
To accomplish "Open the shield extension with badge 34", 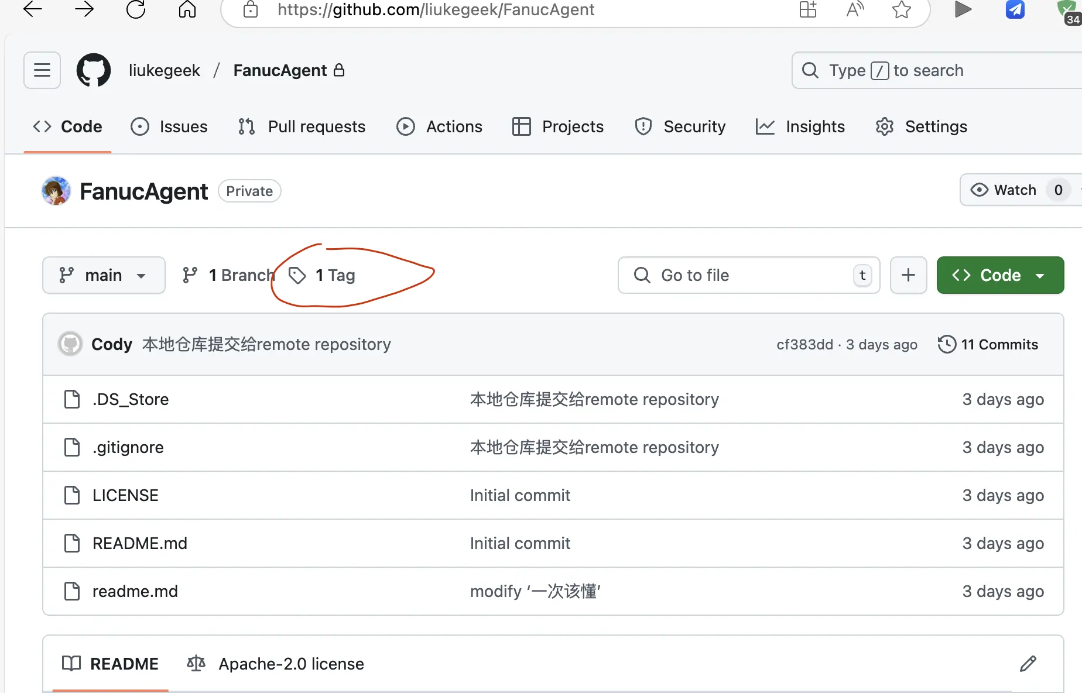I will click(1068, 11).
